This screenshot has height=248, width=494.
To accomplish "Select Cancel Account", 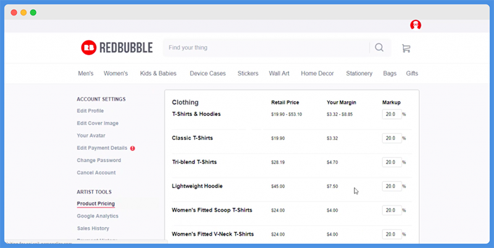I will 96,173.
